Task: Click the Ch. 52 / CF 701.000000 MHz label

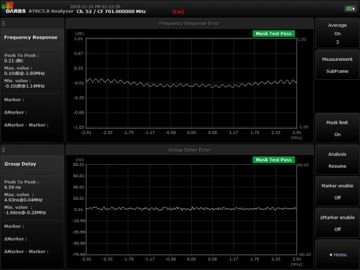Action: [111, 11]
